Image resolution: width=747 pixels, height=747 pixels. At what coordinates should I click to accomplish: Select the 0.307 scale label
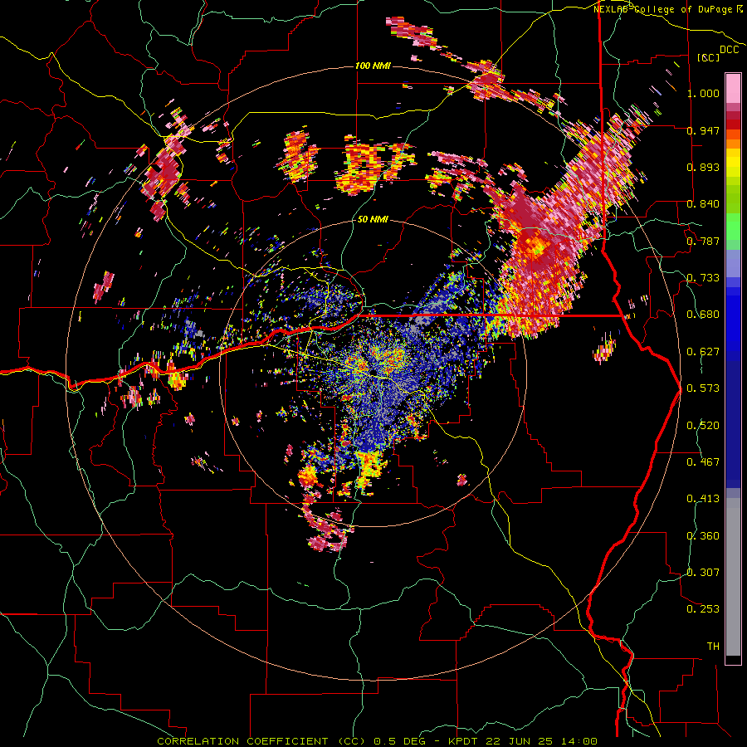(703, 572)
